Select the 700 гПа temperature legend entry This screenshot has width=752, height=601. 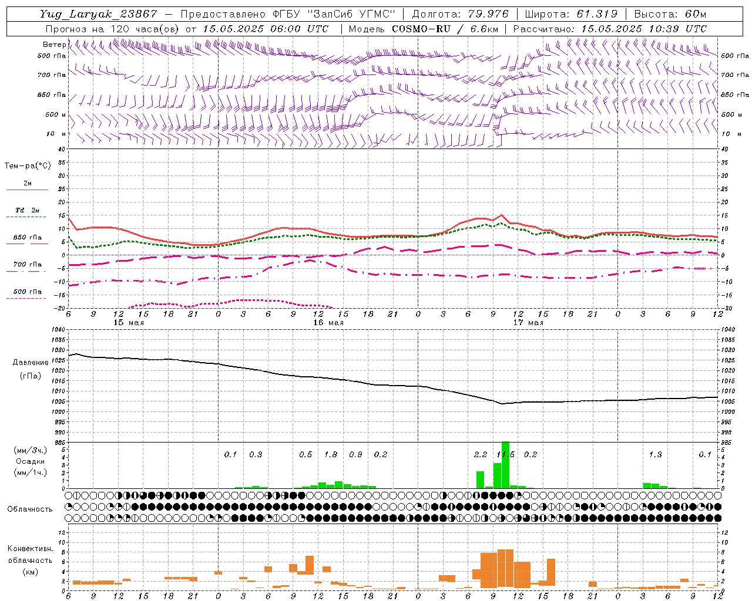tap(28, 264)
